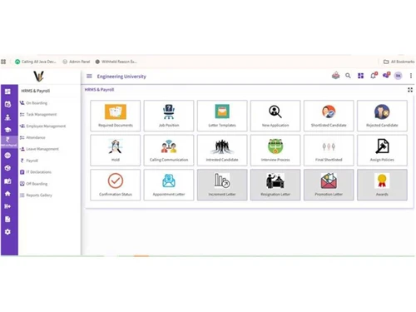Image resolution: width=416 pixels, height=312 pixels.
Task: Toggle the hamburger menu beside Engineering University
Action: tap(89, 76)
